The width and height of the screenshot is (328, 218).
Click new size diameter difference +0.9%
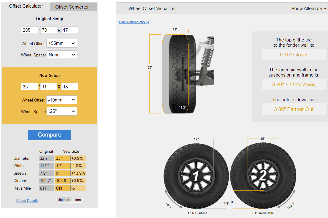click(78, 158)
